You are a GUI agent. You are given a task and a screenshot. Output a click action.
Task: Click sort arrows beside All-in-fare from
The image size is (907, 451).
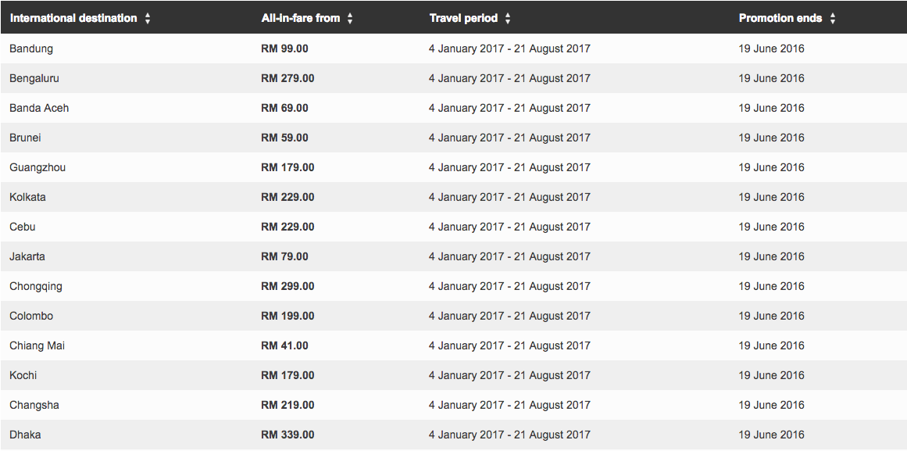click(x=350, y=19)
